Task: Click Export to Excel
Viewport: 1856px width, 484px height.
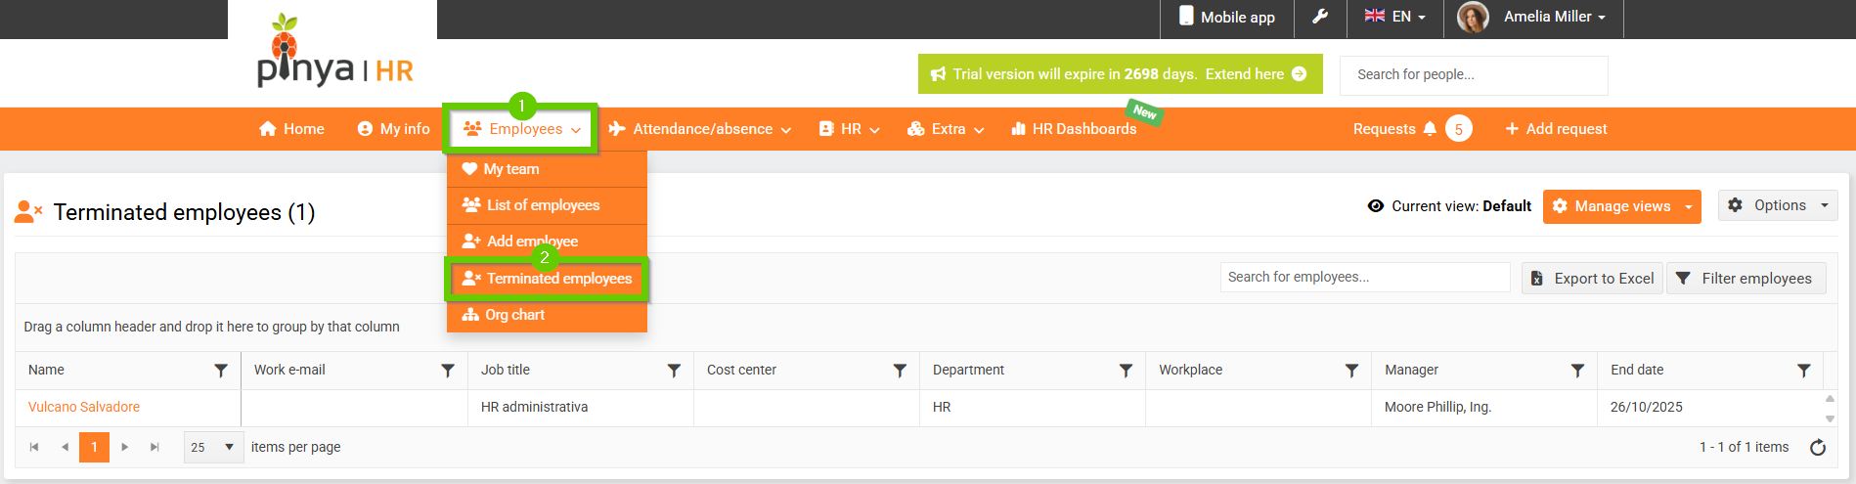Action: (1592, 278)
